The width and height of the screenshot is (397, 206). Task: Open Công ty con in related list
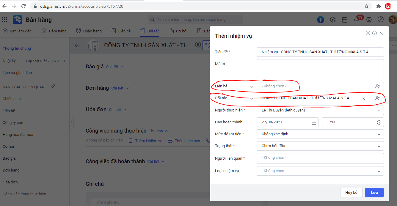pyautogui.click(x=13, y=123)
